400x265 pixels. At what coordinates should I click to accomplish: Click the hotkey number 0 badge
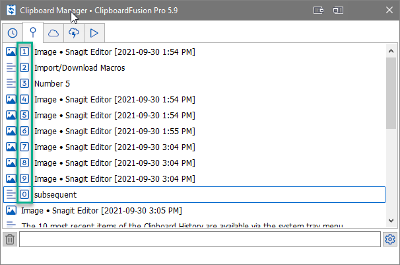click(24, 194)
